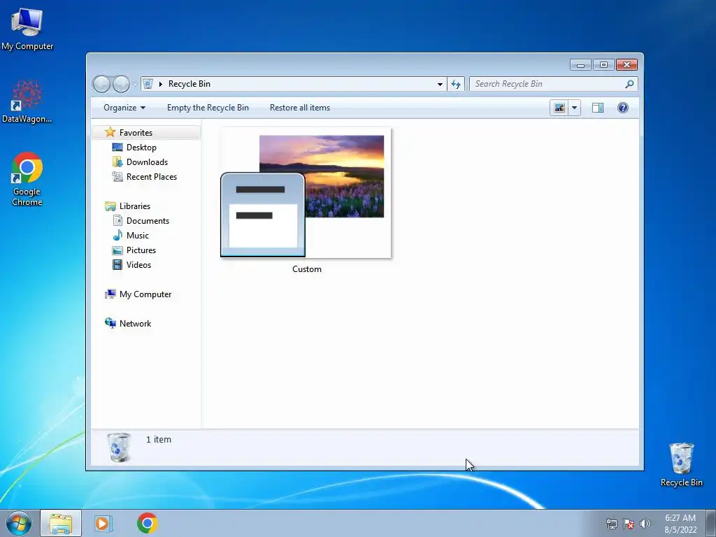Click Recycle Bin in the address path

tap(189, 84)
